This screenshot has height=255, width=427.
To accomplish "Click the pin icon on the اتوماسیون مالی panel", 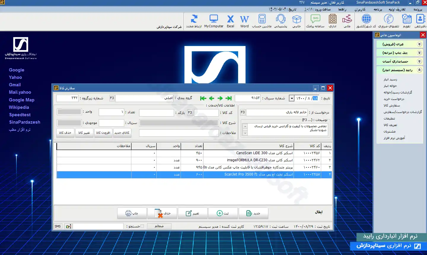I will click(x=377, y=35).
